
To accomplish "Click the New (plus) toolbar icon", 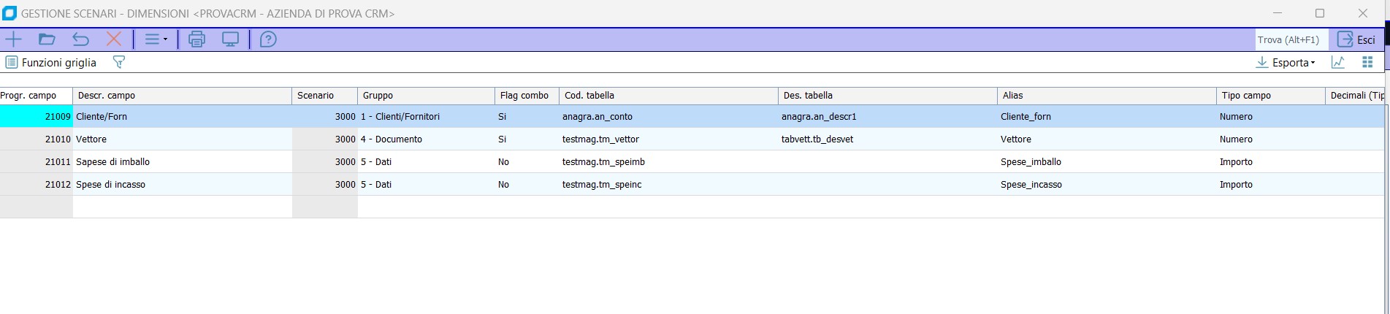I will [14, 39].
